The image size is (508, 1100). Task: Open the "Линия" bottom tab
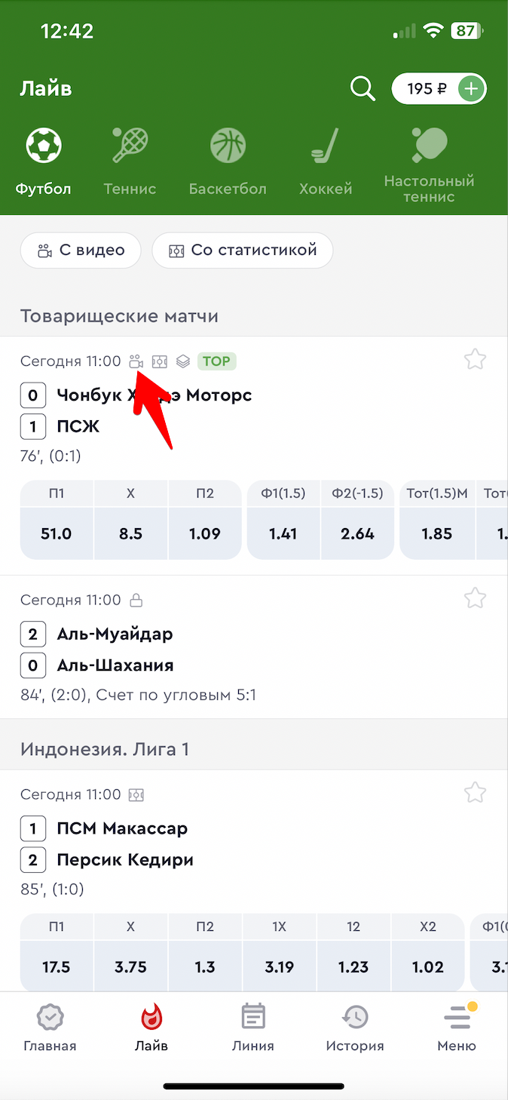pos(253,1028)
